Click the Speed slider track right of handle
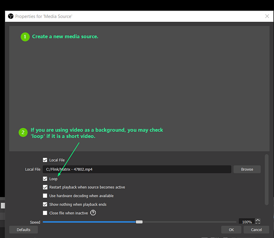 pos(189,222)
